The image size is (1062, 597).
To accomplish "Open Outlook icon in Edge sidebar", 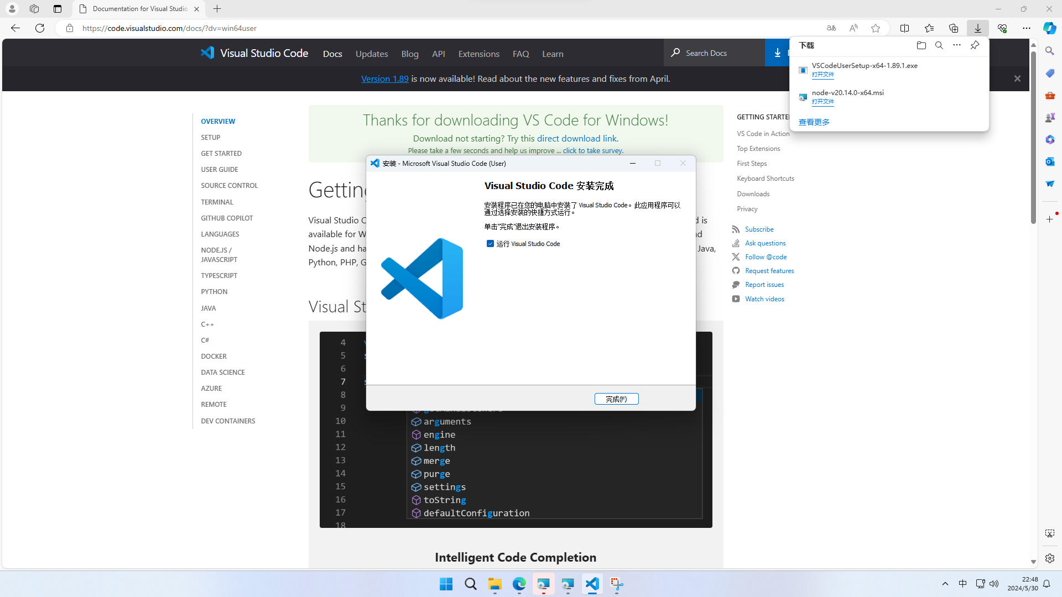I will 1049,161.
